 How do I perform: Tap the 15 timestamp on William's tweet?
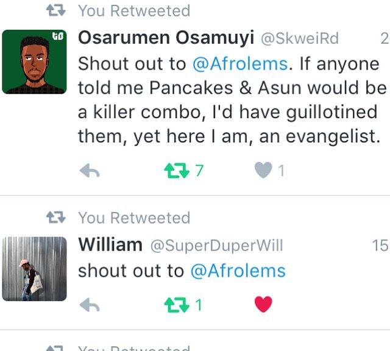(380, 246)
